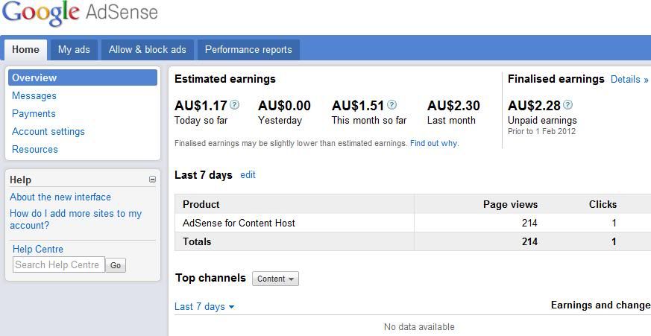Click the Clicks column header
The width and height of the screenshot is (651, 336).
click(x=603, y=204)
